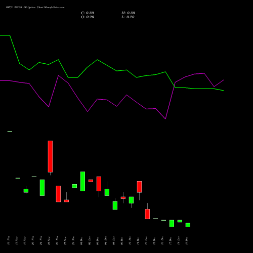Click the tallest red candlestick on the chart
The image size is (253, 253).
(50, 156)
